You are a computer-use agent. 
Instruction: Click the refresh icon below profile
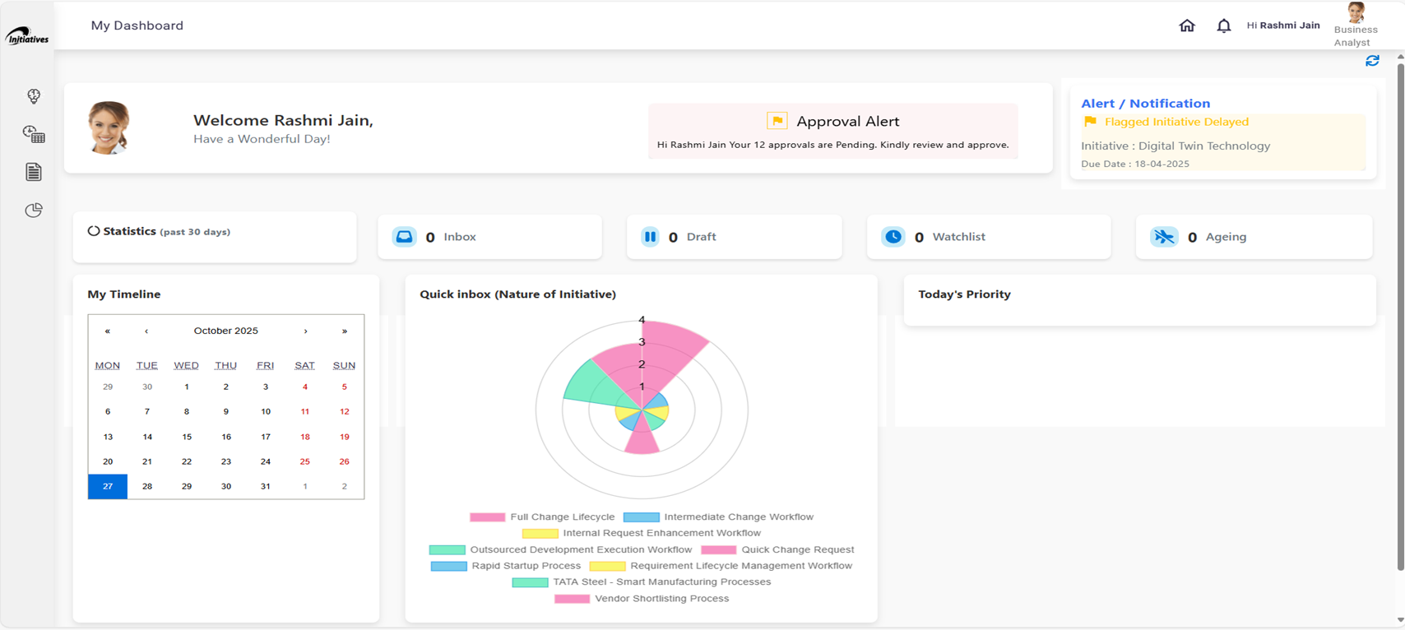pyautogui.click(x=1372, y=61)
